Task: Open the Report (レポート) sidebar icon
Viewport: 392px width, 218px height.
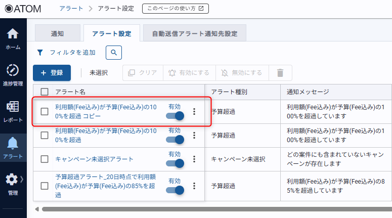Action: click(x=13, y=111)
